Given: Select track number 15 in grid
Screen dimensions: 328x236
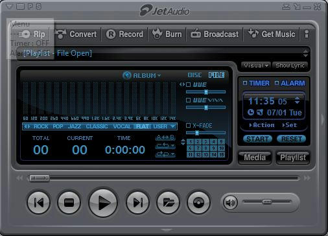Looking at the screenshot, I should pos(221,155).
